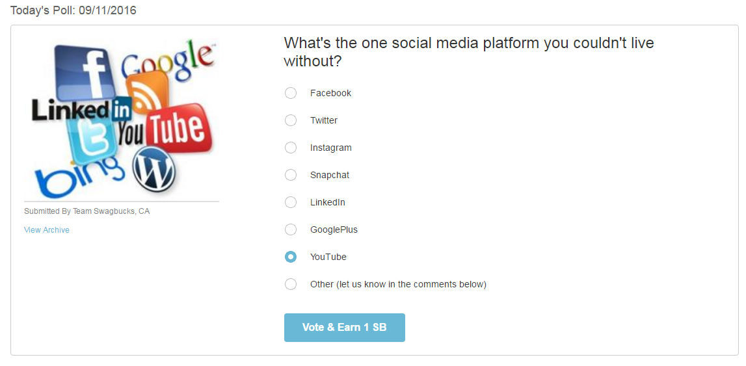The width and height of the screenshot is (746, 366).
Task: Select Instagram as your answer
Action: click(291, 148)
